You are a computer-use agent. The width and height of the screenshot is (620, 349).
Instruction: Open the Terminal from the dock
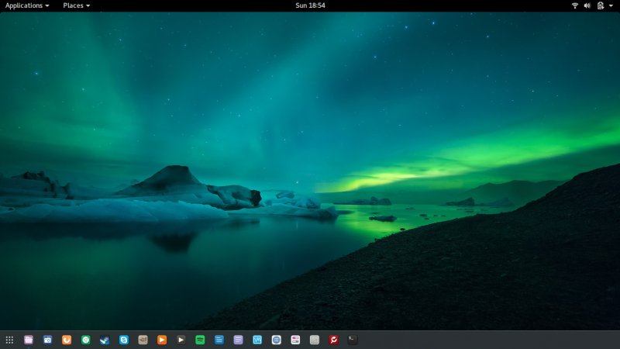point(353,340)
